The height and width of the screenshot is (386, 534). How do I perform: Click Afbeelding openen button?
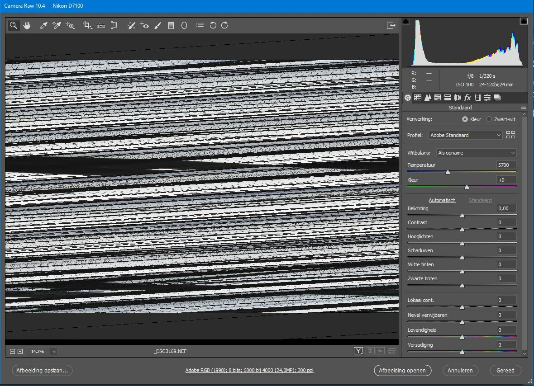pyautogui.click(x=402, y=370)
